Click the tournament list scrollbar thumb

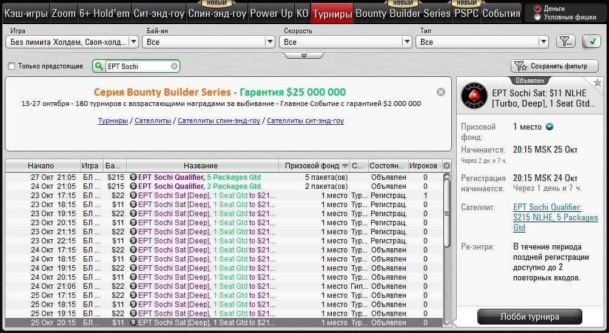pos(447,213)
